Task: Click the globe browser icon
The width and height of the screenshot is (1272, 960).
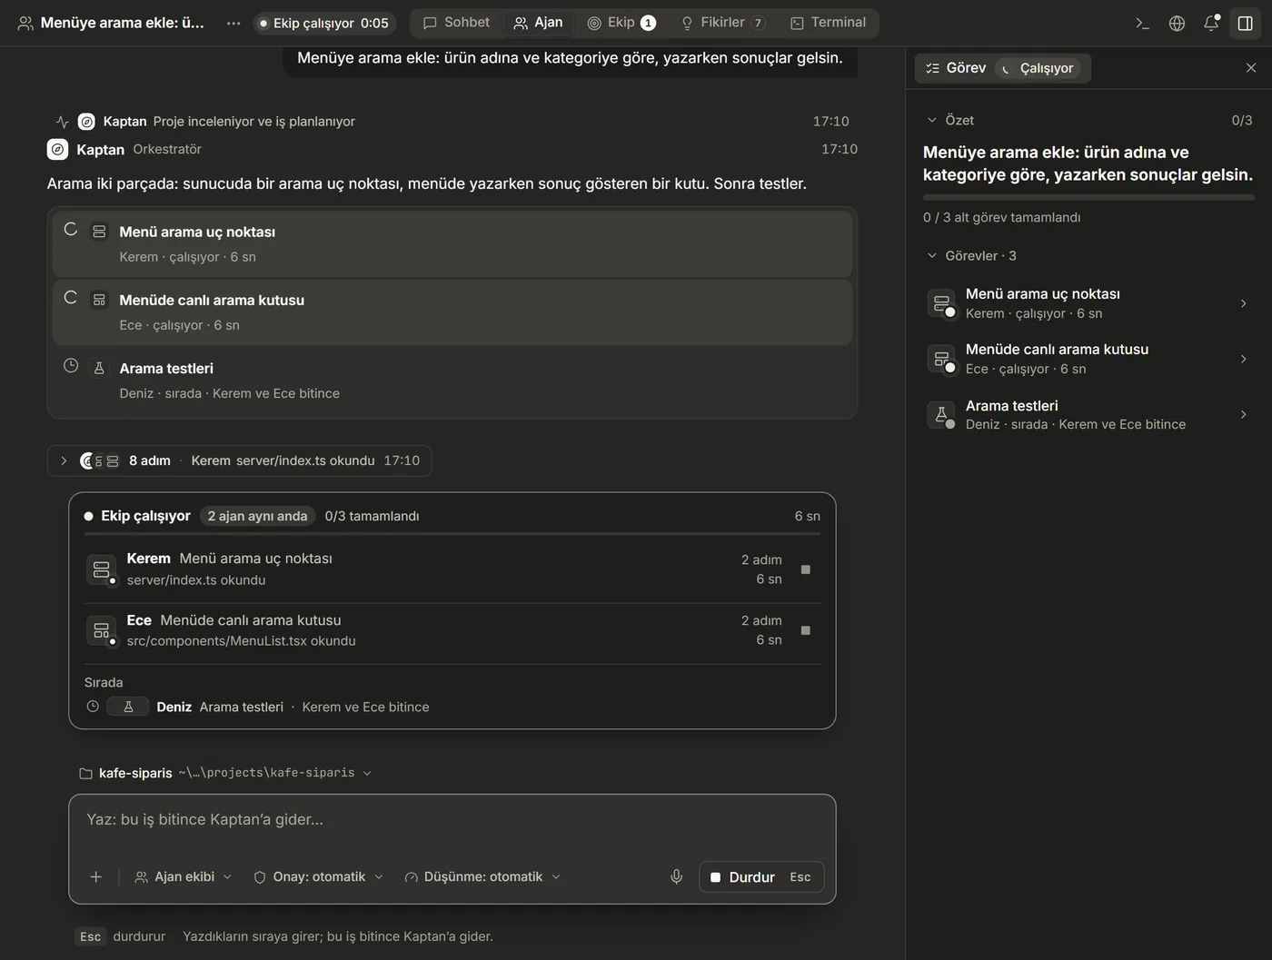Action: point(1177,24)
